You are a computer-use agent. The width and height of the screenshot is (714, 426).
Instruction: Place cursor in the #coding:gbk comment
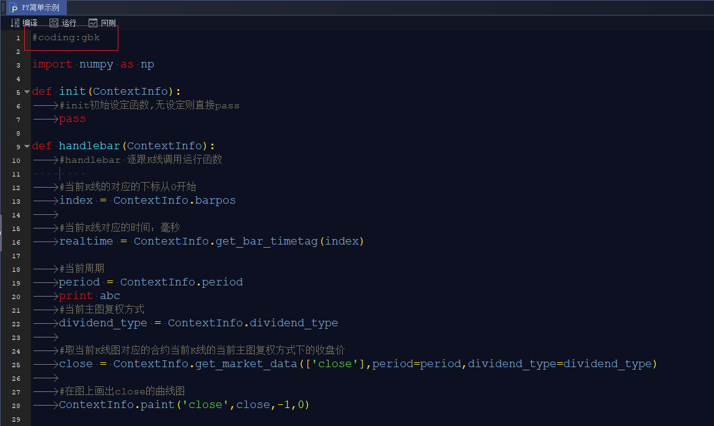(x=66, y=38)
